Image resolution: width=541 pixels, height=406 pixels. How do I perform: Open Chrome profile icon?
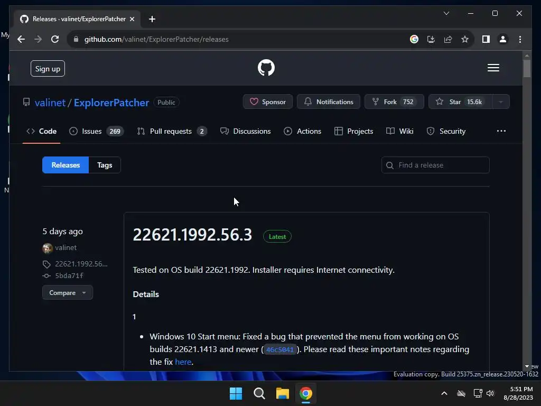point(503,39)
